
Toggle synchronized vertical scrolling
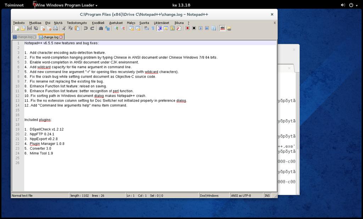131,28
